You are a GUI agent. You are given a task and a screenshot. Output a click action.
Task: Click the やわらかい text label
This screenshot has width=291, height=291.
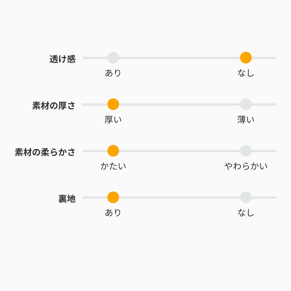tap(246, 166)
